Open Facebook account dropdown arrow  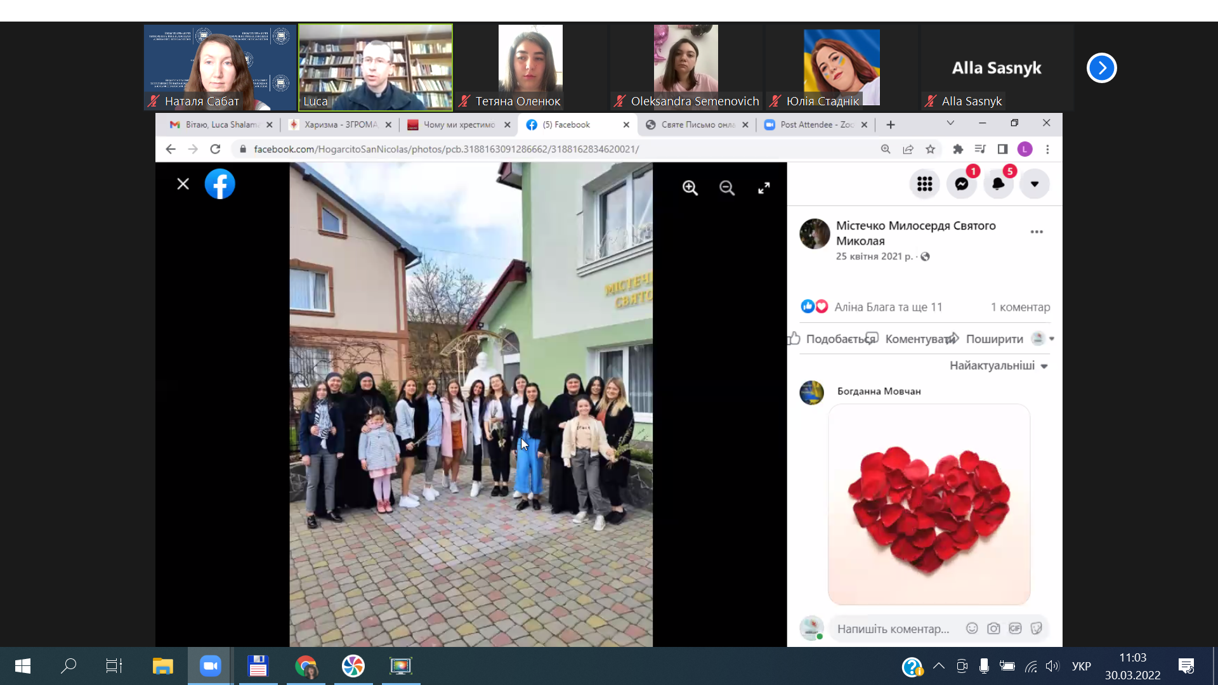[x=1035, y=184]
